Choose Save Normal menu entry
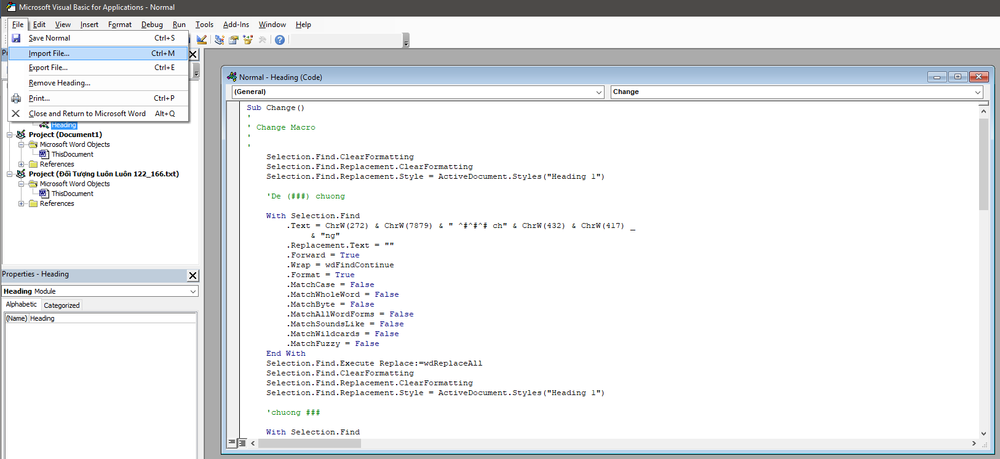 (98, 38)
